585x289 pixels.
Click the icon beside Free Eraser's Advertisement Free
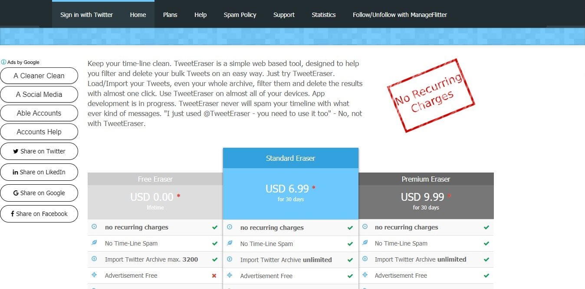coord(94,275)
